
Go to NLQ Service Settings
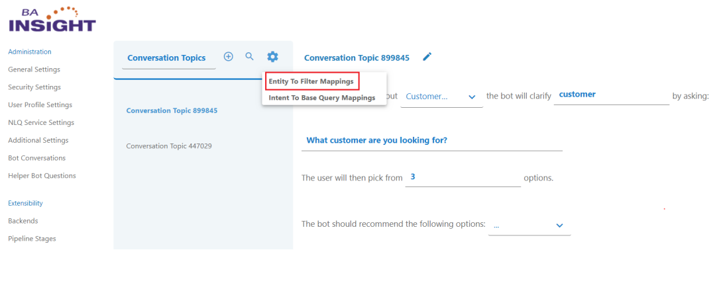click(x=41, y=122)
